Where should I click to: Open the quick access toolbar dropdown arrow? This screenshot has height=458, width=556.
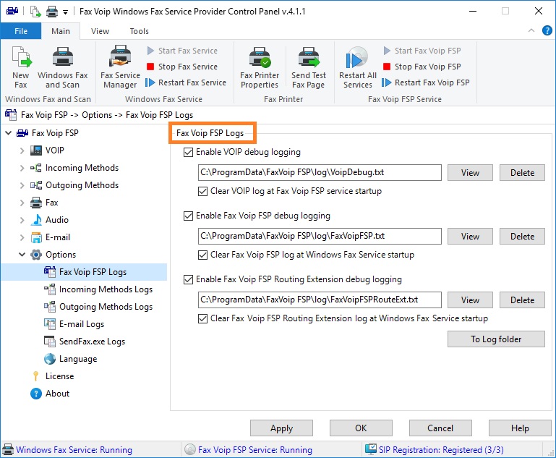coord(65,12)
